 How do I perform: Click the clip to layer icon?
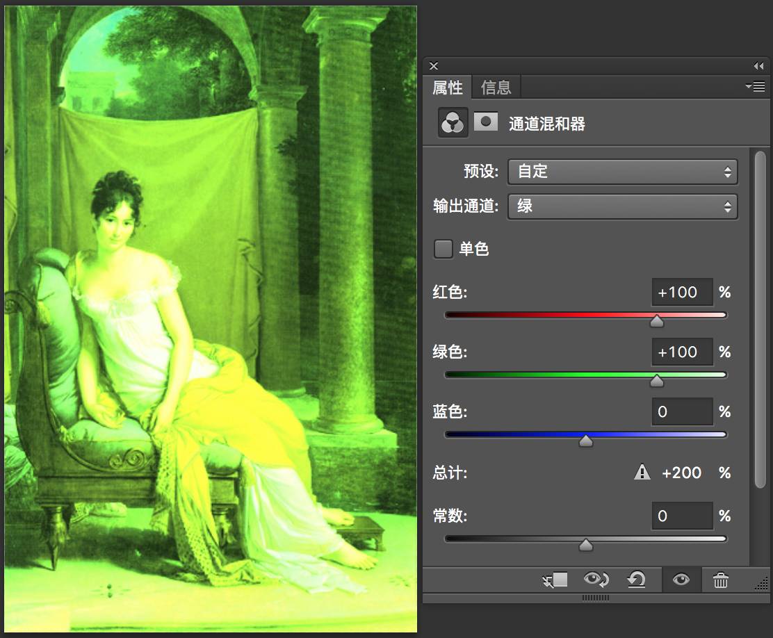click(x=555, y=580)
